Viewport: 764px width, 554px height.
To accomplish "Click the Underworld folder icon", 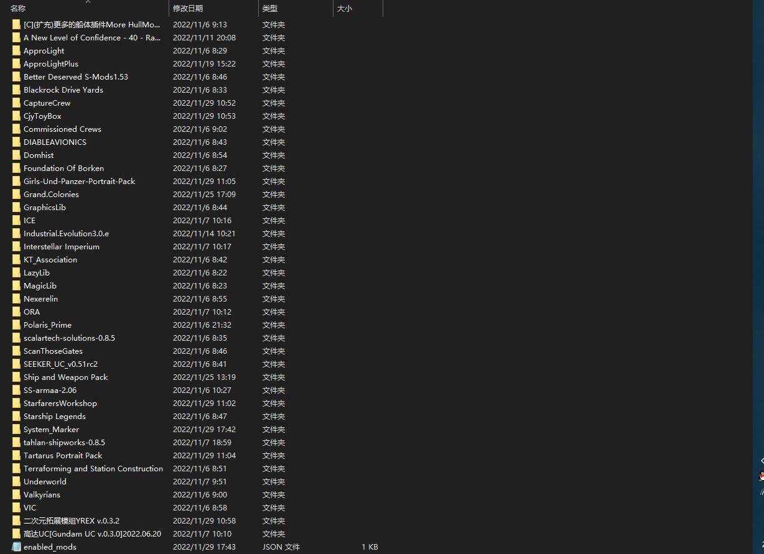I will point(17,482).
